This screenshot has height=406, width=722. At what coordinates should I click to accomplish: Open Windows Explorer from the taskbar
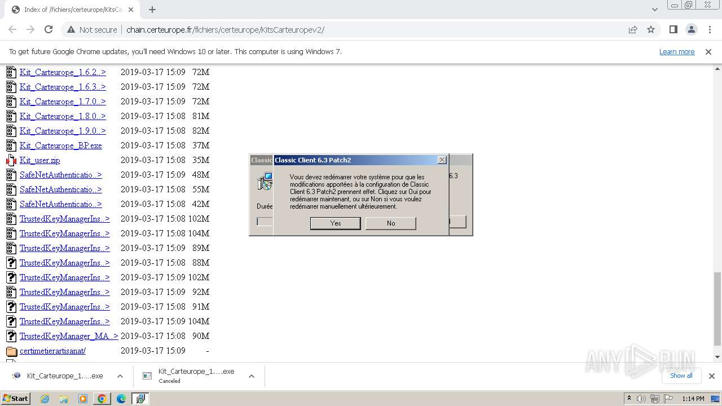click(64, 399)
